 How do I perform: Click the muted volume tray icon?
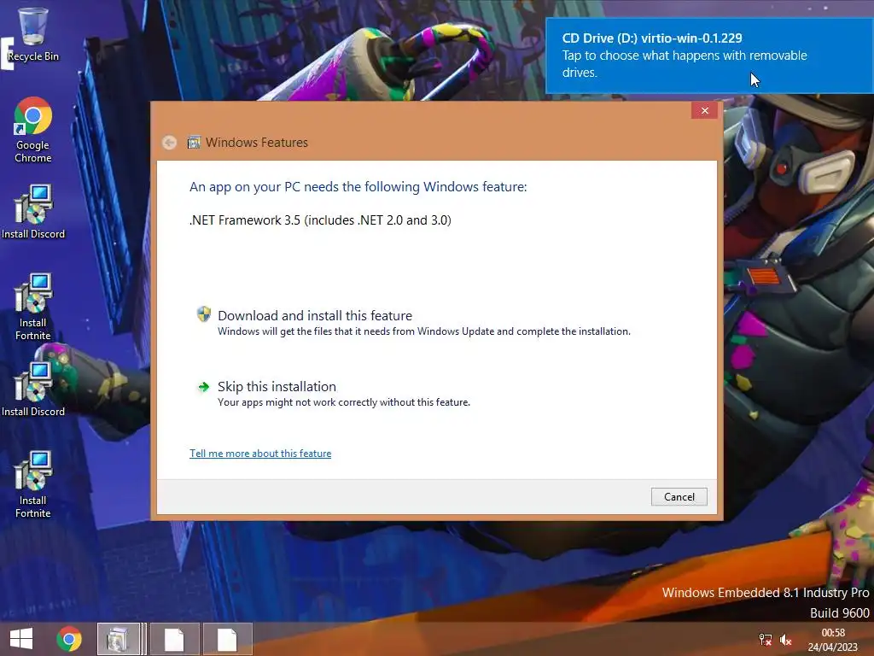[x=786, y=639]
